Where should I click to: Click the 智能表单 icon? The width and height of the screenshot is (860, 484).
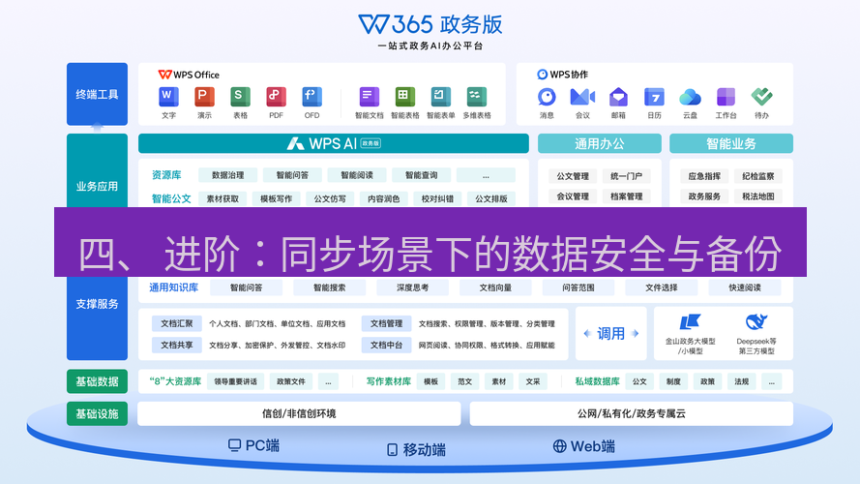(440, 97)
